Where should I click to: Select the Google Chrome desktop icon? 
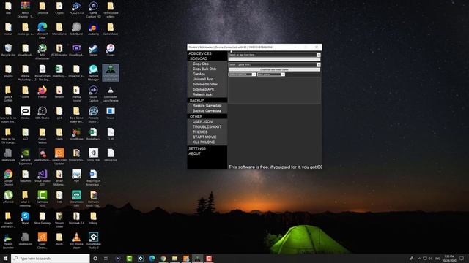[8, 178]
